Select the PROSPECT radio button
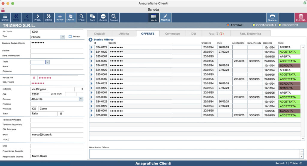This screenshot has height=166, width=307. [280, 25]
